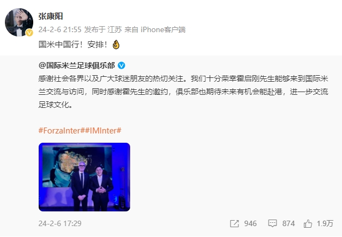Click the blue verified badge beside 国际米兰足球俱乐部
The image size is (342, 237).
[121, 65]
